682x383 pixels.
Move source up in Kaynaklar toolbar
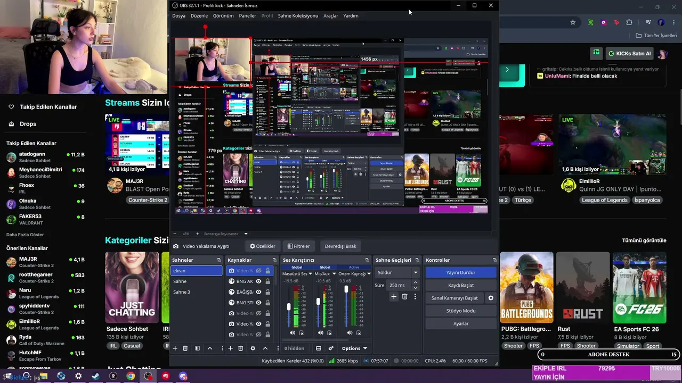point(265,348)
